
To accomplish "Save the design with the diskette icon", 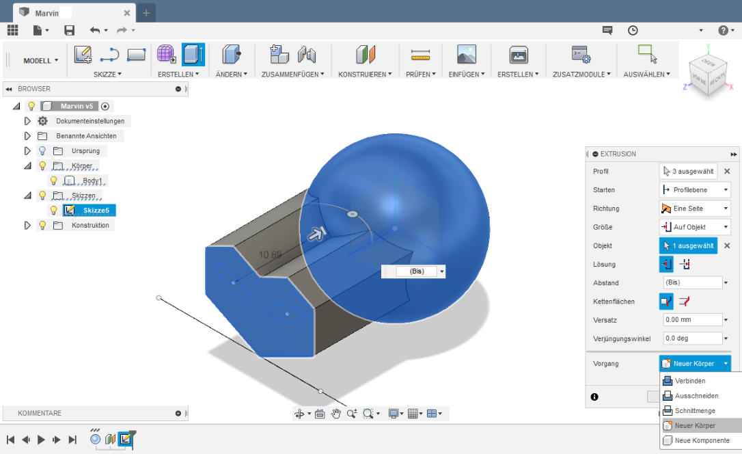I will [69, 30].
